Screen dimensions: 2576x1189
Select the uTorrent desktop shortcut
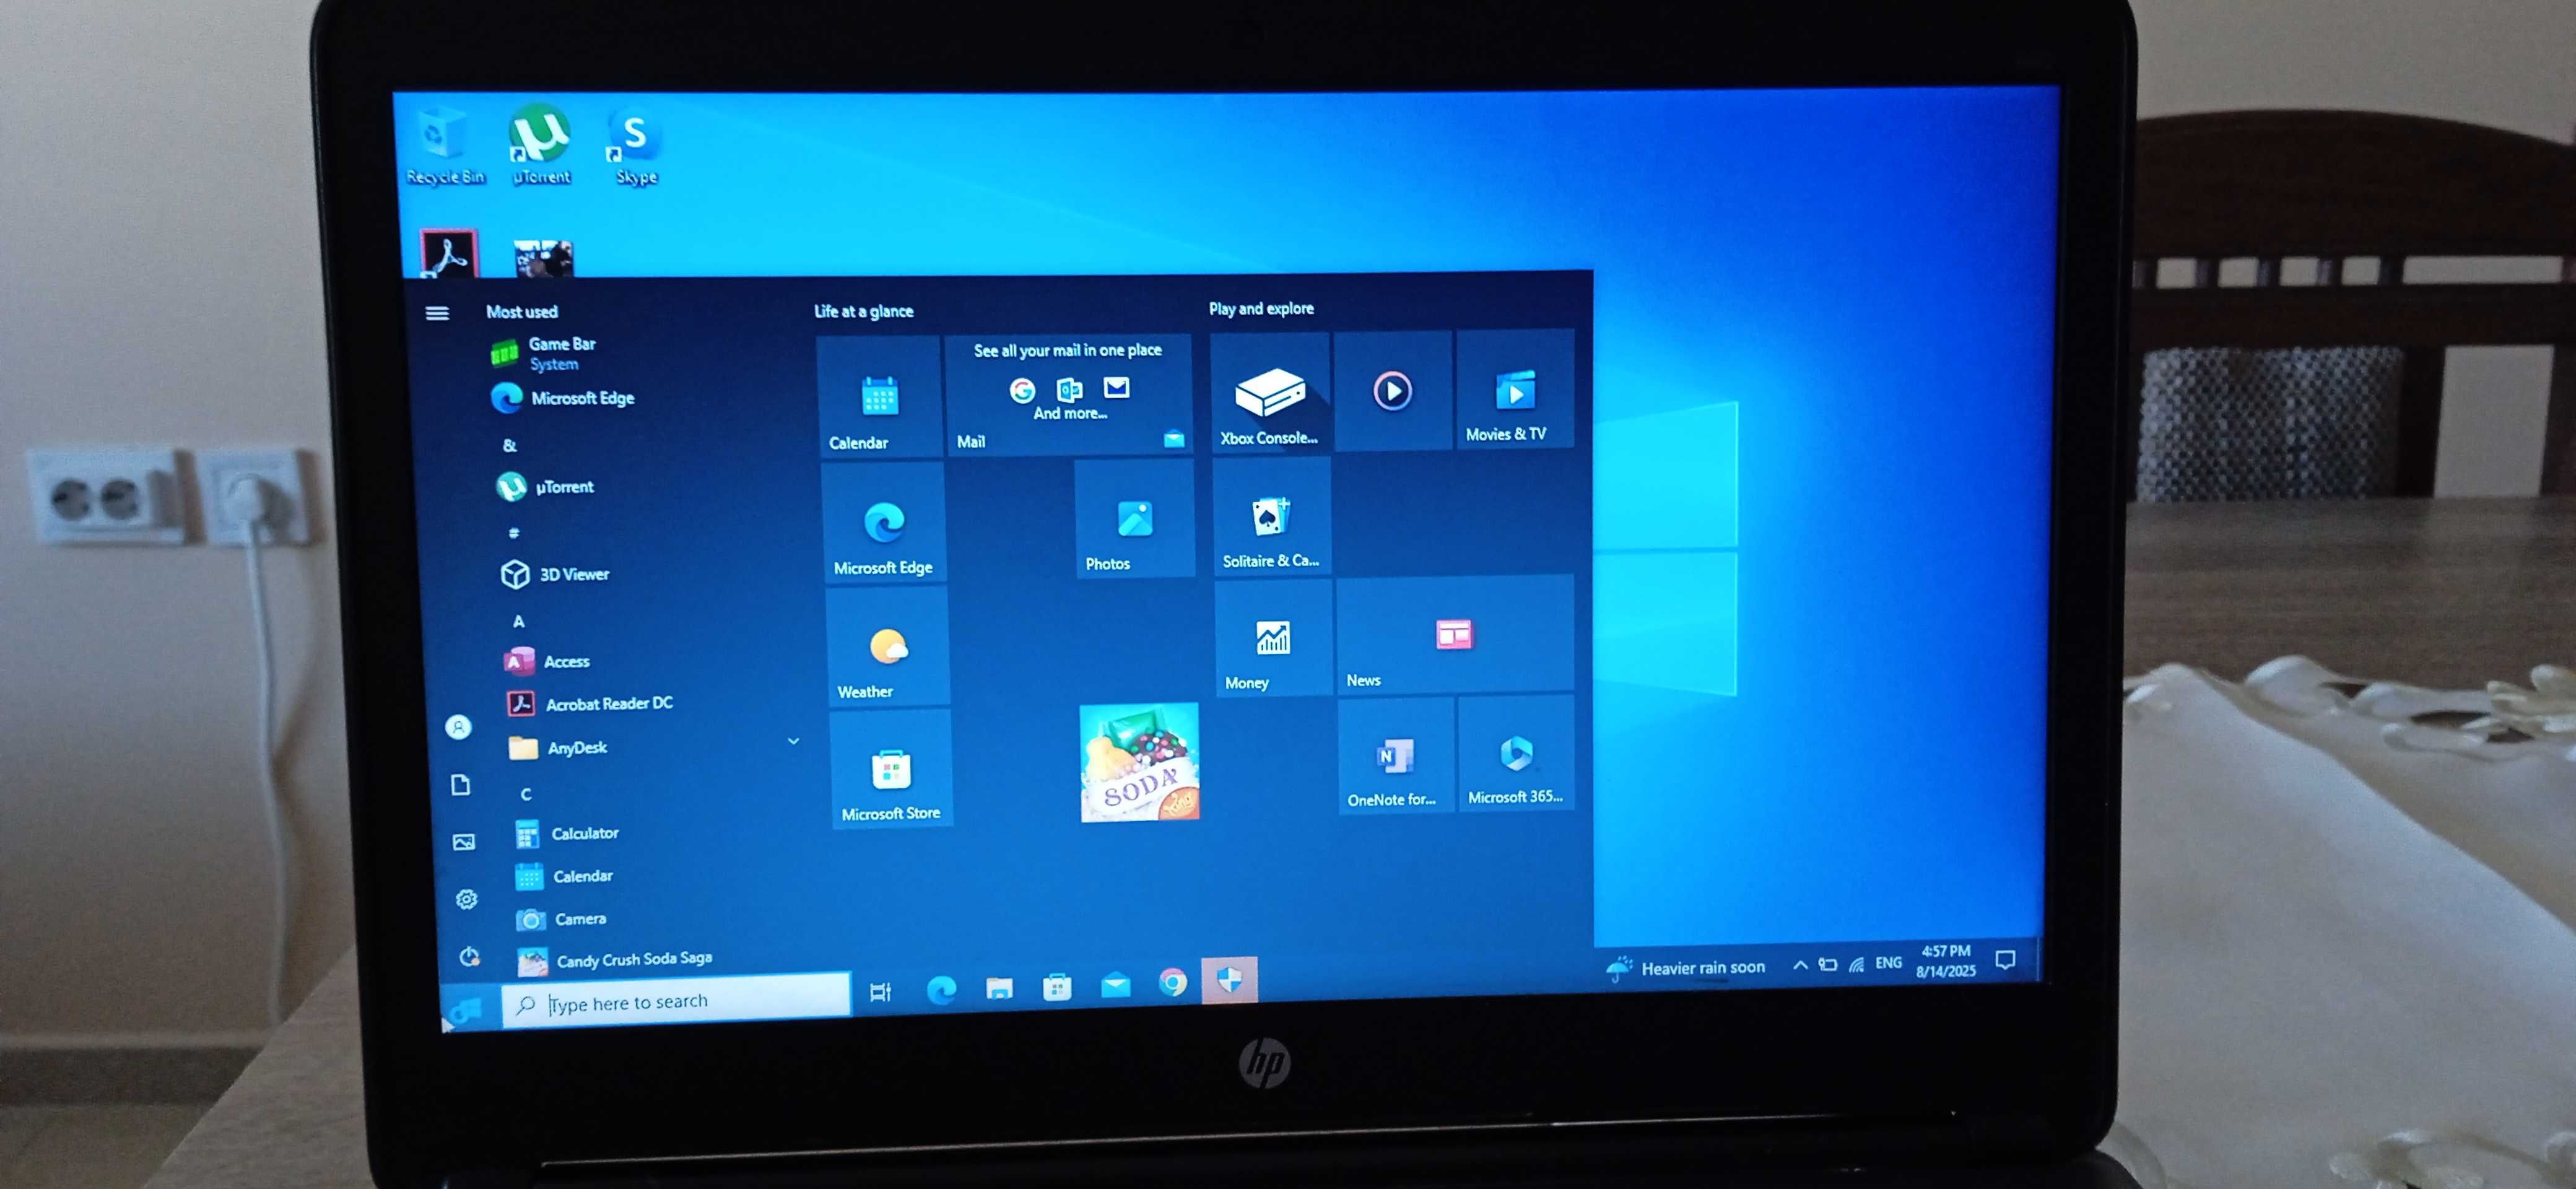click(x=540, y=146)
